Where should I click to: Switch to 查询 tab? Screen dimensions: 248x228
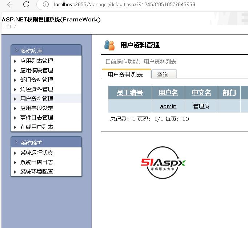pos(164,74)
